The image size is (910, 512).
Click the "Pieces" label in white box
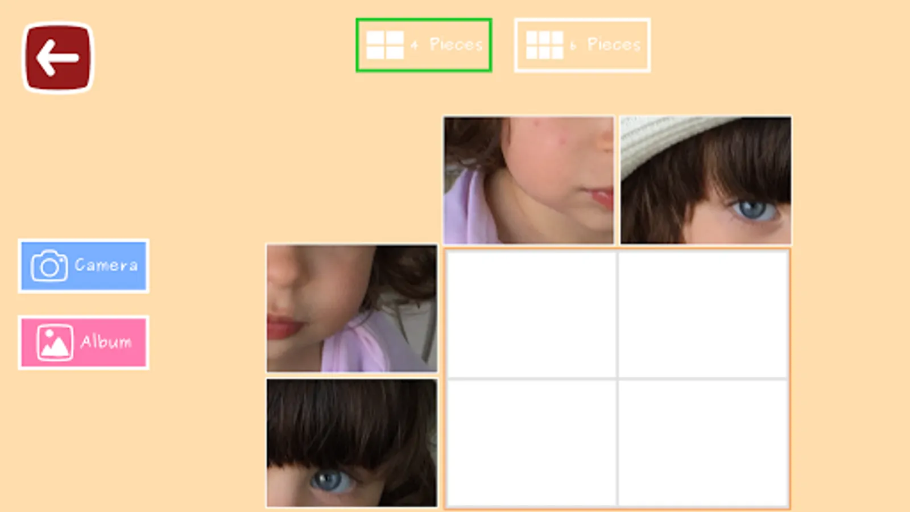(614, 44)
